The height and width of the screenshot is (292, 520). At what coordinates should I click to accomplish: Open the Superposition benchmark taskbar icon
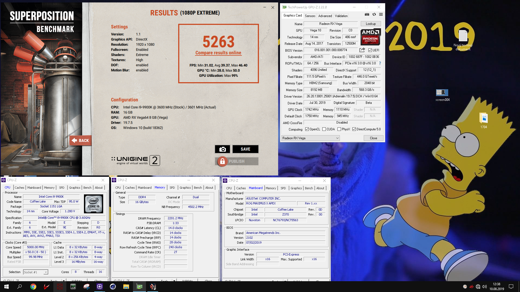153,287
